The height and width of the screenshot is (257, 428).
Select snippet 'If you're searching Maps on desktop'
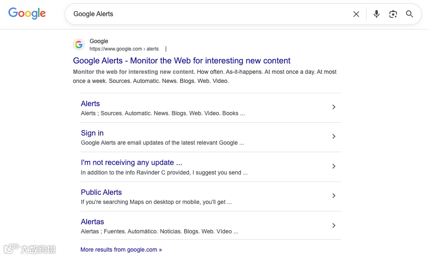[156, 202]
